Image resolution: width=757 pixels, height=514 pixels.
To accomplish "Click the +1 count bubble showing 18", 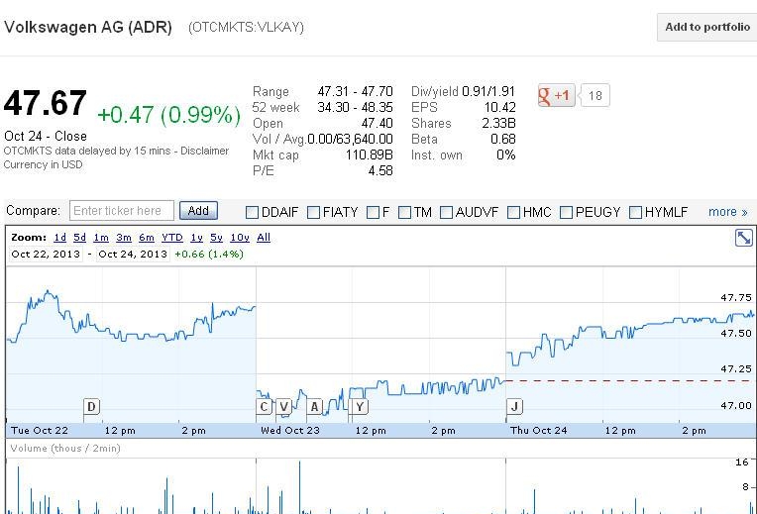I will [595, 95].
